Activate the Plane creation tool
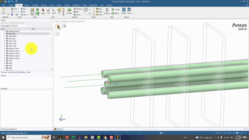249x140 pixels. [x=86, y=9]
